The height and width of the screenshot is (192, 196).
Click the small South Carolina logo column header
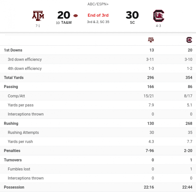click(x=189, y=40)
